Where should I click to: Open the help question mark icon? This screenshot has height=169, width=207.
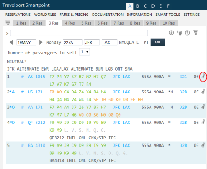click(187, 33)
